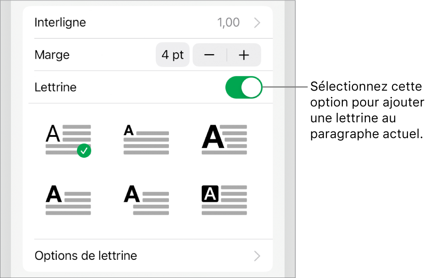Screen dimensions: 428x278
Task: Click the minus button to decrease margin
Action: [209, 55]
